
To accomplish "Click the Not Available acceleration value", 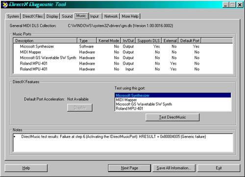I will pos(78,99).
